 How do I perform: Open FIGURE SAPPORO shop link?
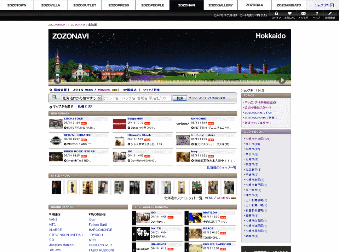217,244
